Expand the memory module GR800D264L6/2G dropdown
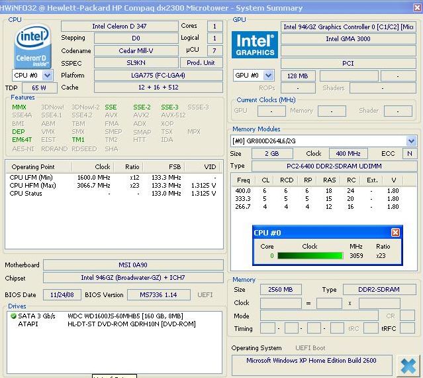Viewport: 423px width, 378px height. pos(411,141)
